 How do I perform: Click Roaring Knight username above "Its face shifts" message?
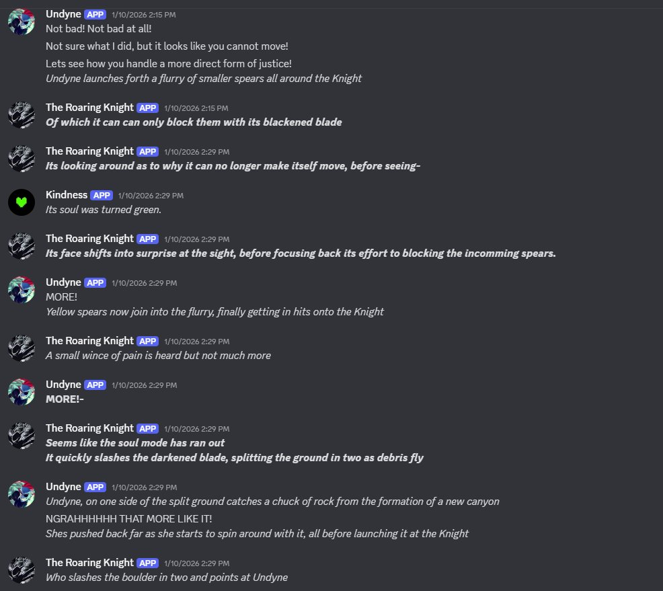pos(89,239)
